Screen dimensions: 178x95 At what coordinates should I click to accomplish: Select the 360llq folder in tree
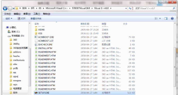(x=14, y=44)
